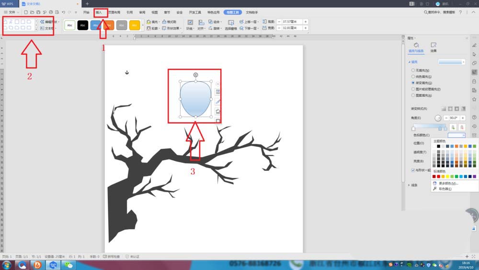479x270 pixels.
Task: Click the 格式刷 format painter
Action: 169,22
